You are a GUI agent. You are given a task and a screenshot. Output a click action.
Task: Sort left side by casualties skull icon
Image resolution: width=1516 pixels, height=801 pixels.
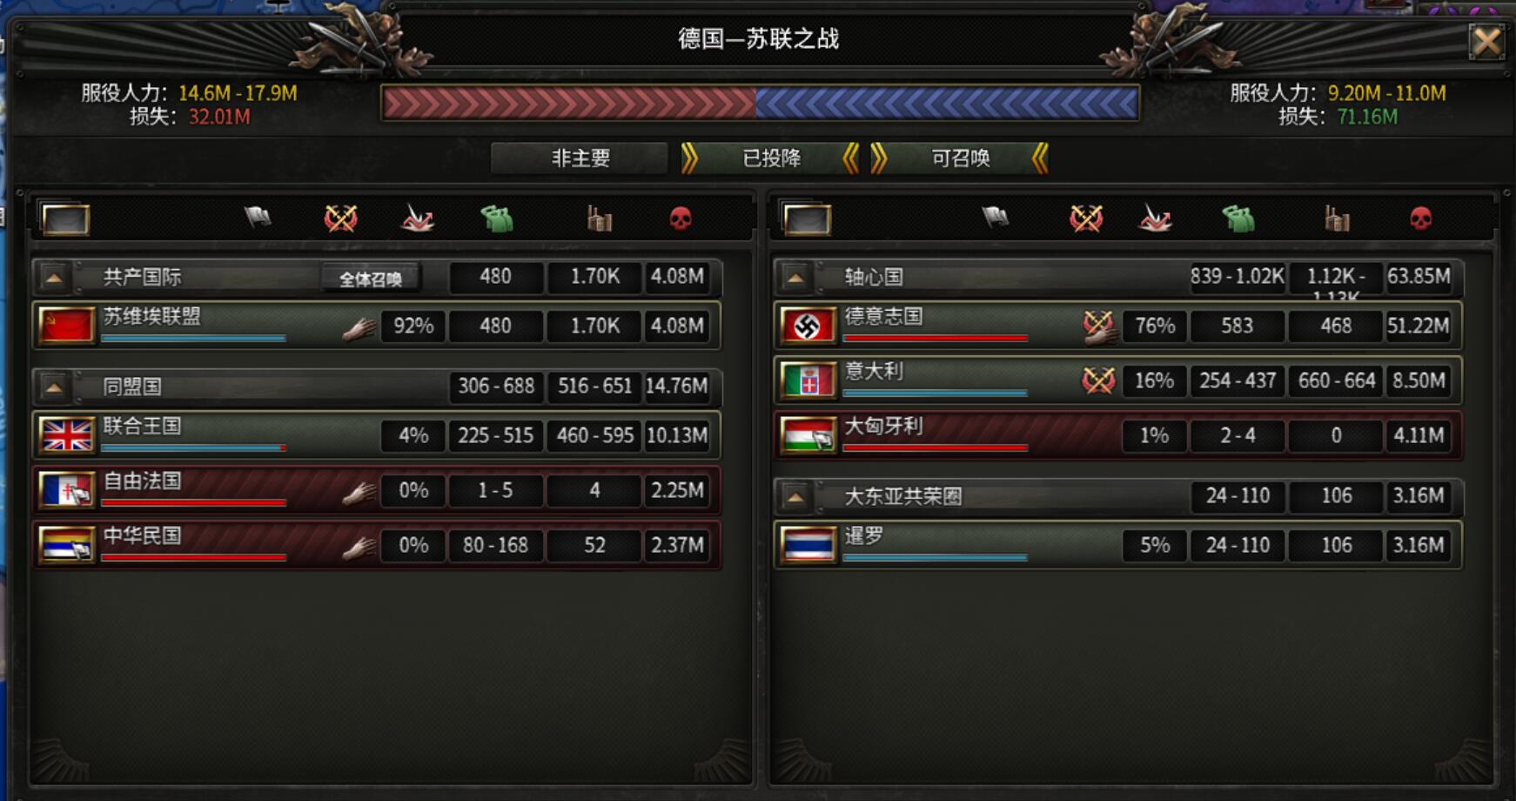pos(681,219)
